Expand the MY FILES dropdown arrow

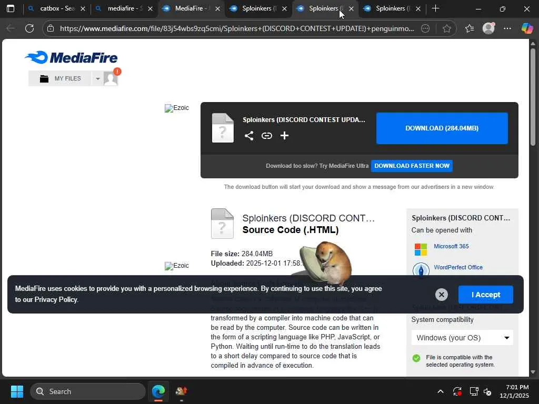(x=97, y=79)
